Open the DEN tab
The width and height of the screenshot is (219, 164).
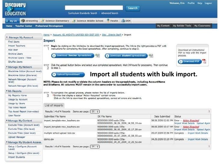tap(126, 21)
